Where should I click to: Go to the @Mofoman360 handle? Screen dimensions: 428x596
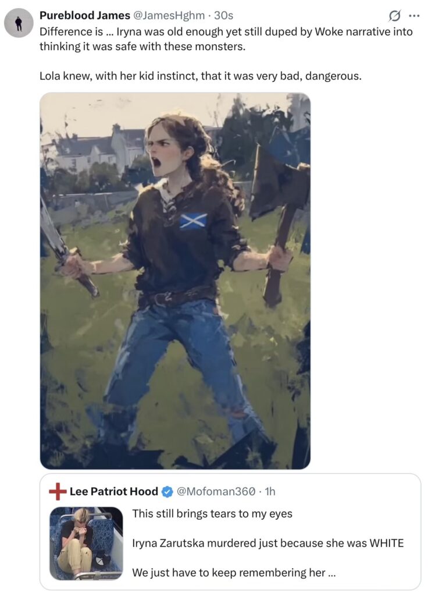click(x=215, y=492)
